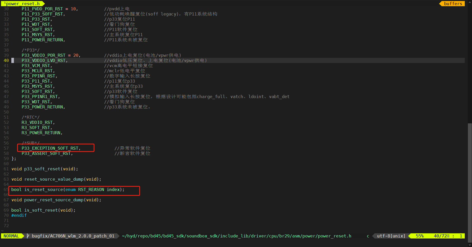This screenshot has height=247, width=472.
Task: Click line number 57 in gutter
Action: (6, 148)
